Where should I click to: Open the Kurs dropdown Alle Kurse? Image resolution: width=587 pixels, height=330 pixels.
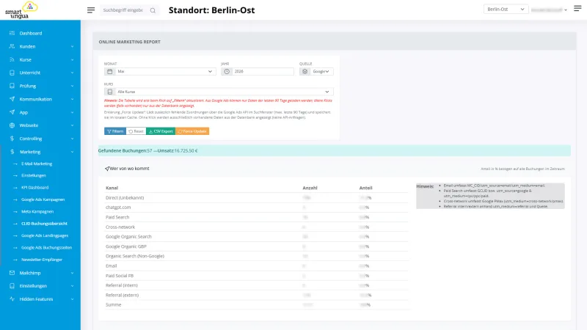coord(224,92)
